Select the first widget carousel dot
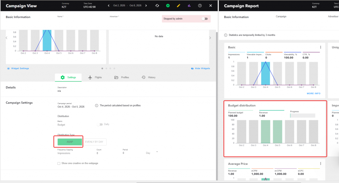The image size is (339, 183). coord(102,68)
